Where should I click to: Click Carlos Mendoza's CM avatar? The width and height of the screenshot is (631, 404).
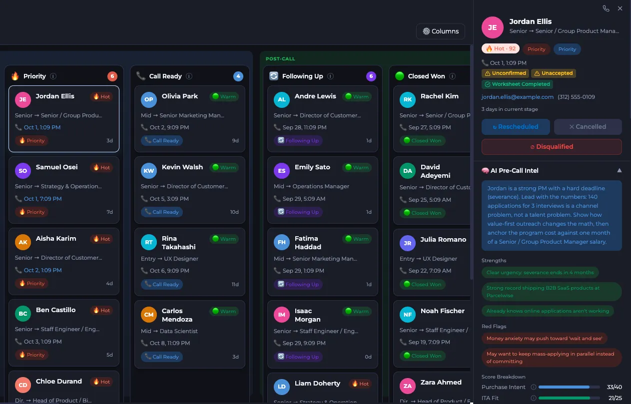tap(149, 315)
